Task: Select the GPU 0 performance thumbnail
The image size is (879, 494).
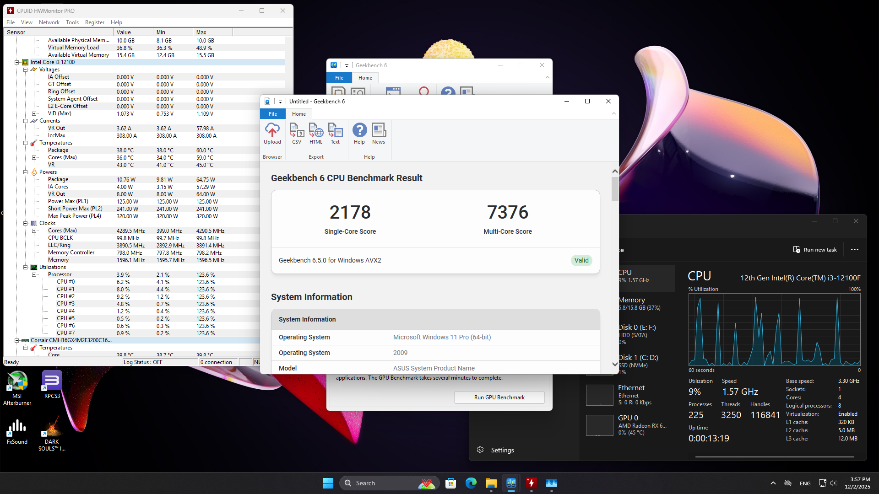Action: (600, 425)
